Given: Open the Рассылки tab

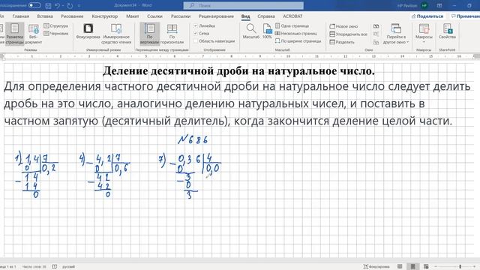Looking at the screenshot, I should [181, 16].
